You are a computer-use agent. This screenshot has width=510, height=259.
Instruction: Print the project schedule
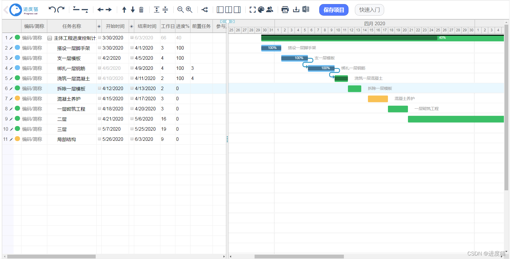coord(285,10)
